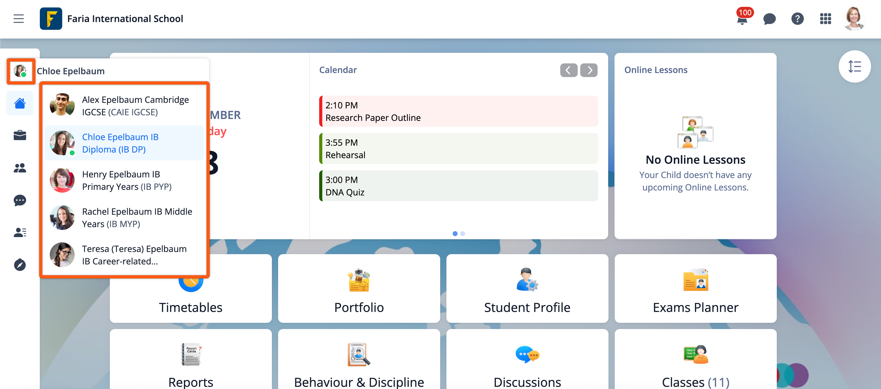Click the help question mark icon

pyautogui.click(x=797, y=19)
